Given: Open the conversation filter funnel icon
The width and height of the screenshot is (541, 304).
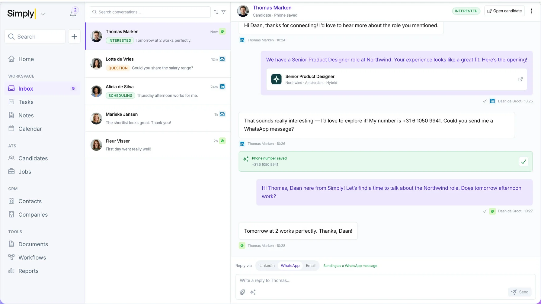Looking at the screenshot, I should [x=224, y=12].
